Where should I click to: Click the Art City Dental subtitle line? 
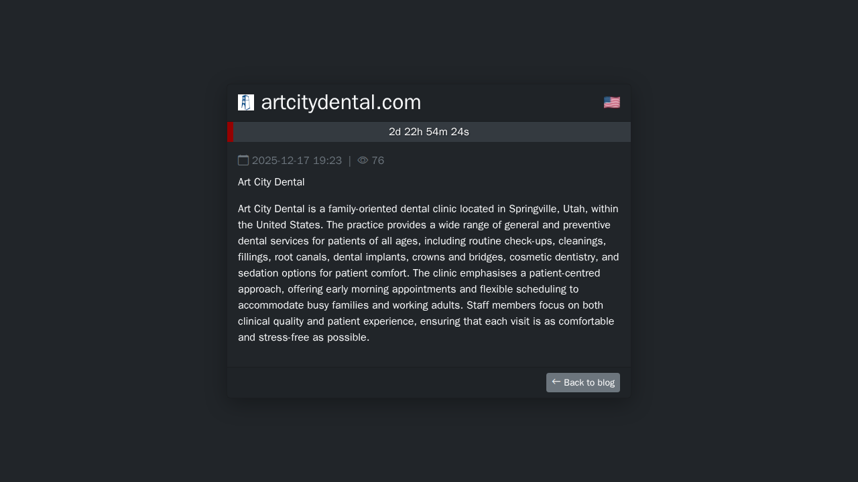271,182
